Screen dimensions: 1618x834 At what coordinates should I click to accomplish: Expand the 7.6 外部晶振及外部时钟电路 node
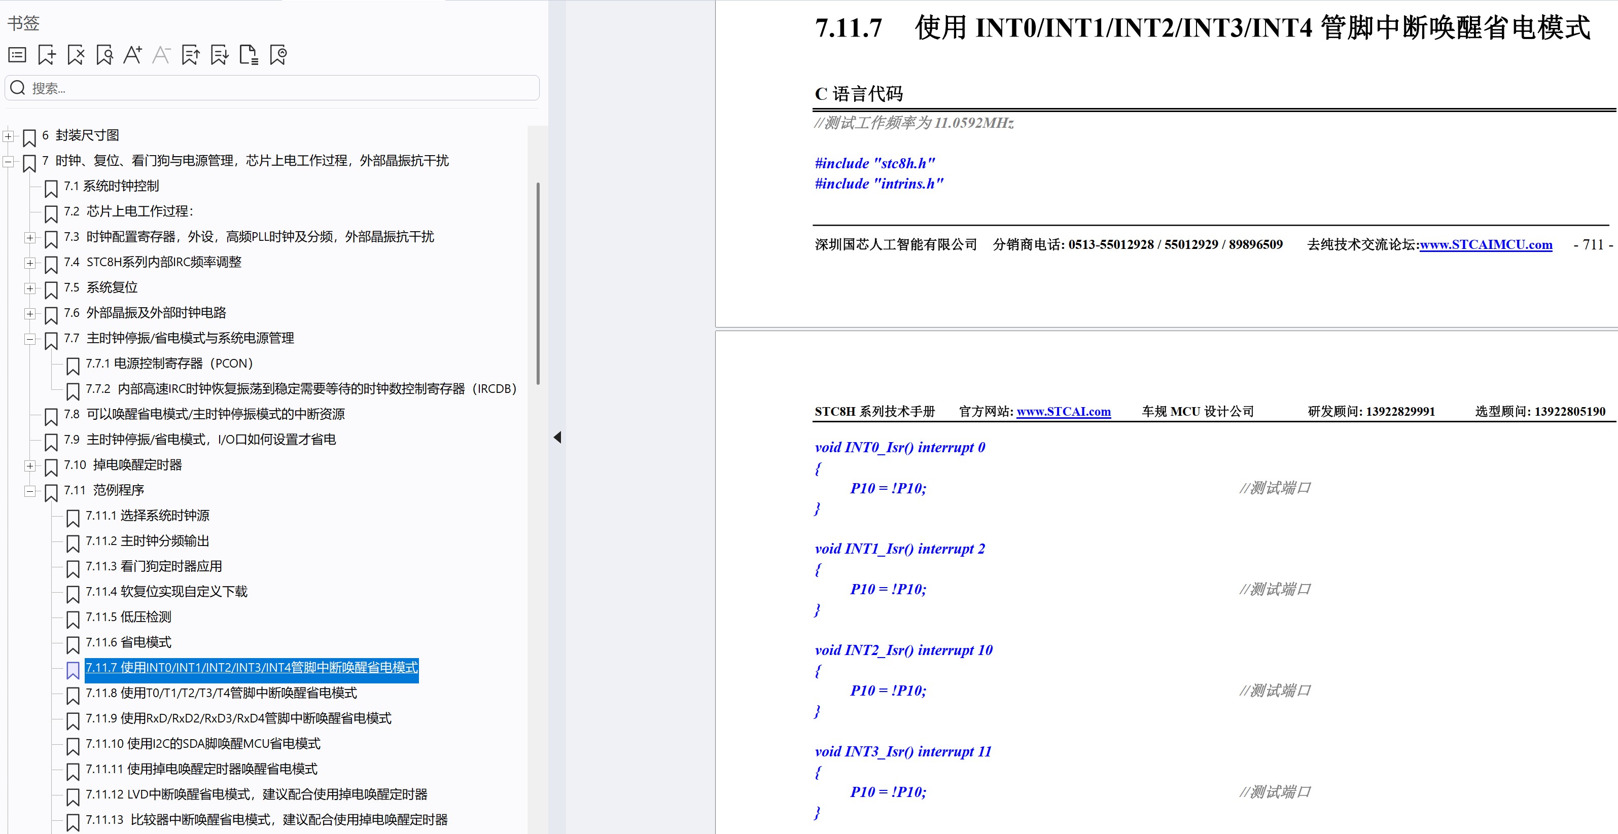[29, 313]
